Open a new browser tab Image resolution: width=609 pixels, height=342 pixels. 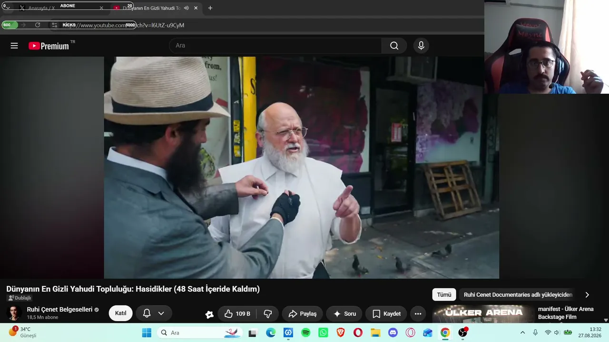210,8
